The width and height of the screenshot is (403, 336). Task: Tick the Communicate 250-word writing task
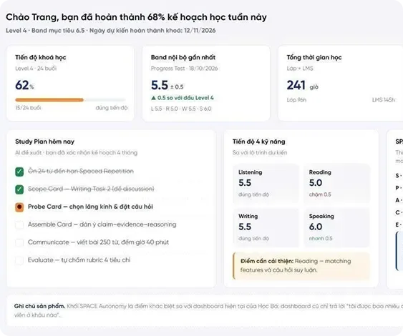[x=19, y=242]
